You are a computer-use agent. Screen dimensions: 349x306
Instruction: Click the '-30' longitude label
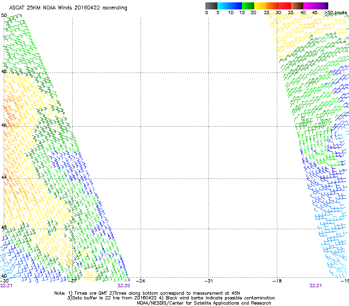tap(4, 281)
